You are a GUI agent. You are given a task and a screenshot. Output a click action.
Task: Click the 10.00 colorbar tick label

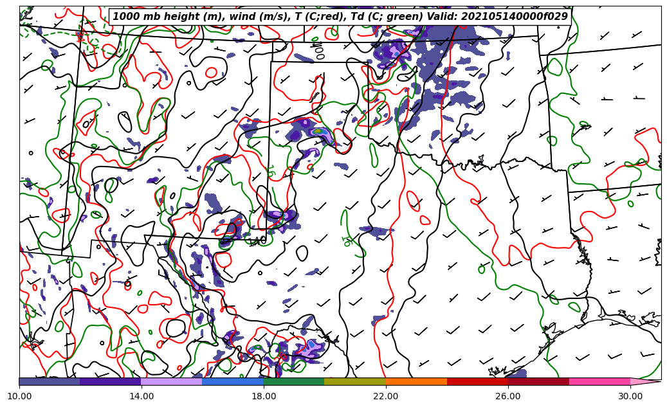tap(19, 396)
